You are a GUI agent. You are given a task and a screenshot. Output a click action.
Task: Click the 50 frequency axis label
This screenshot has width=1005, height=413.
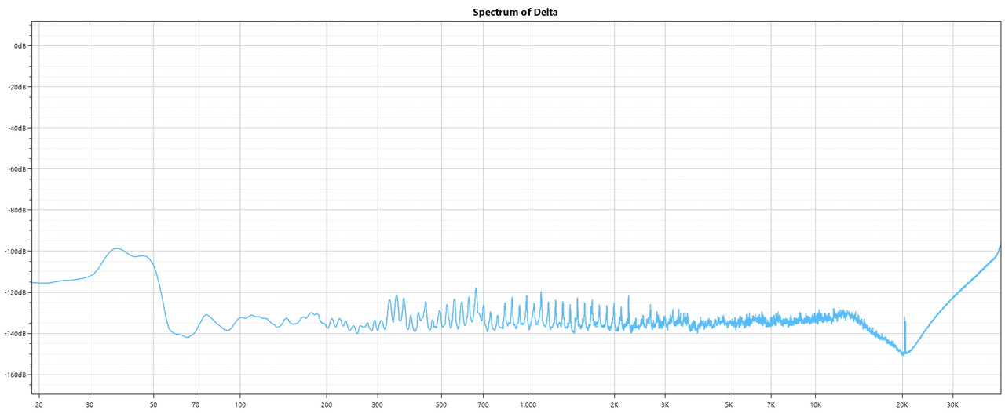click(x=153, y=406)
